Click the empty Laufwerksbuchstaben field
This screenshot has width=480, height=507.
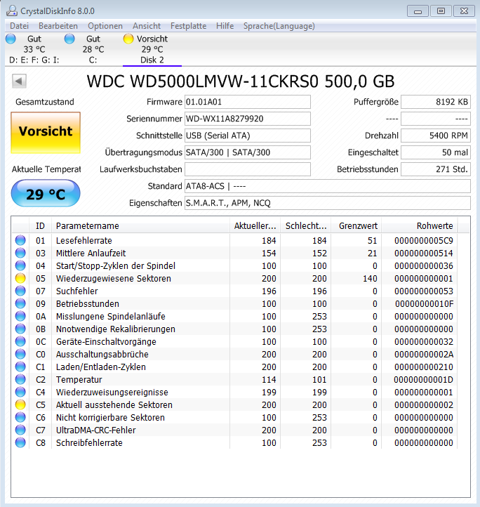pyautogui.click(x=248, y=169)
